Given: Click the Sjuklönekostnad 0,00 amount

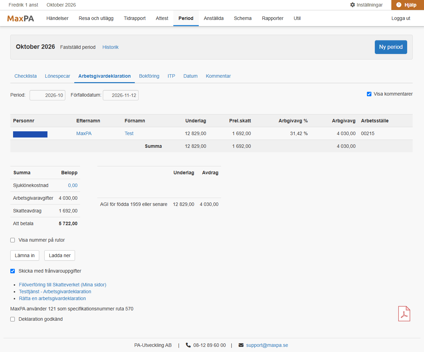Looking at the screenshot, I should 73,185.
